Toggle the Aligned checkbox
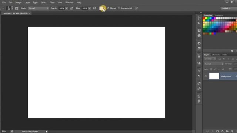Screen dimensions: 237x133 click(x=108, y=8)
